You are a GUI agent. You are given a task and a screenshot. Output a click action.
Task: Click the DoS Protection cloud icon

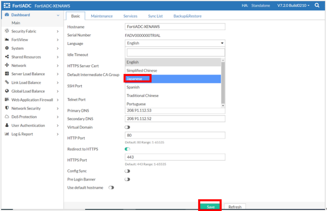pyautogui.click(x=7, y=117)
